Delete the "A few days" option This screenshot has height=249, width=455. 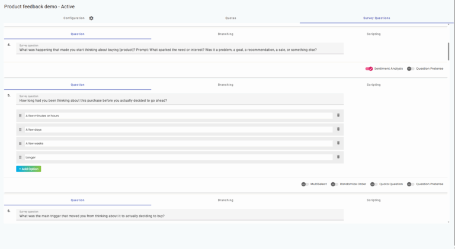pos(338,129)
